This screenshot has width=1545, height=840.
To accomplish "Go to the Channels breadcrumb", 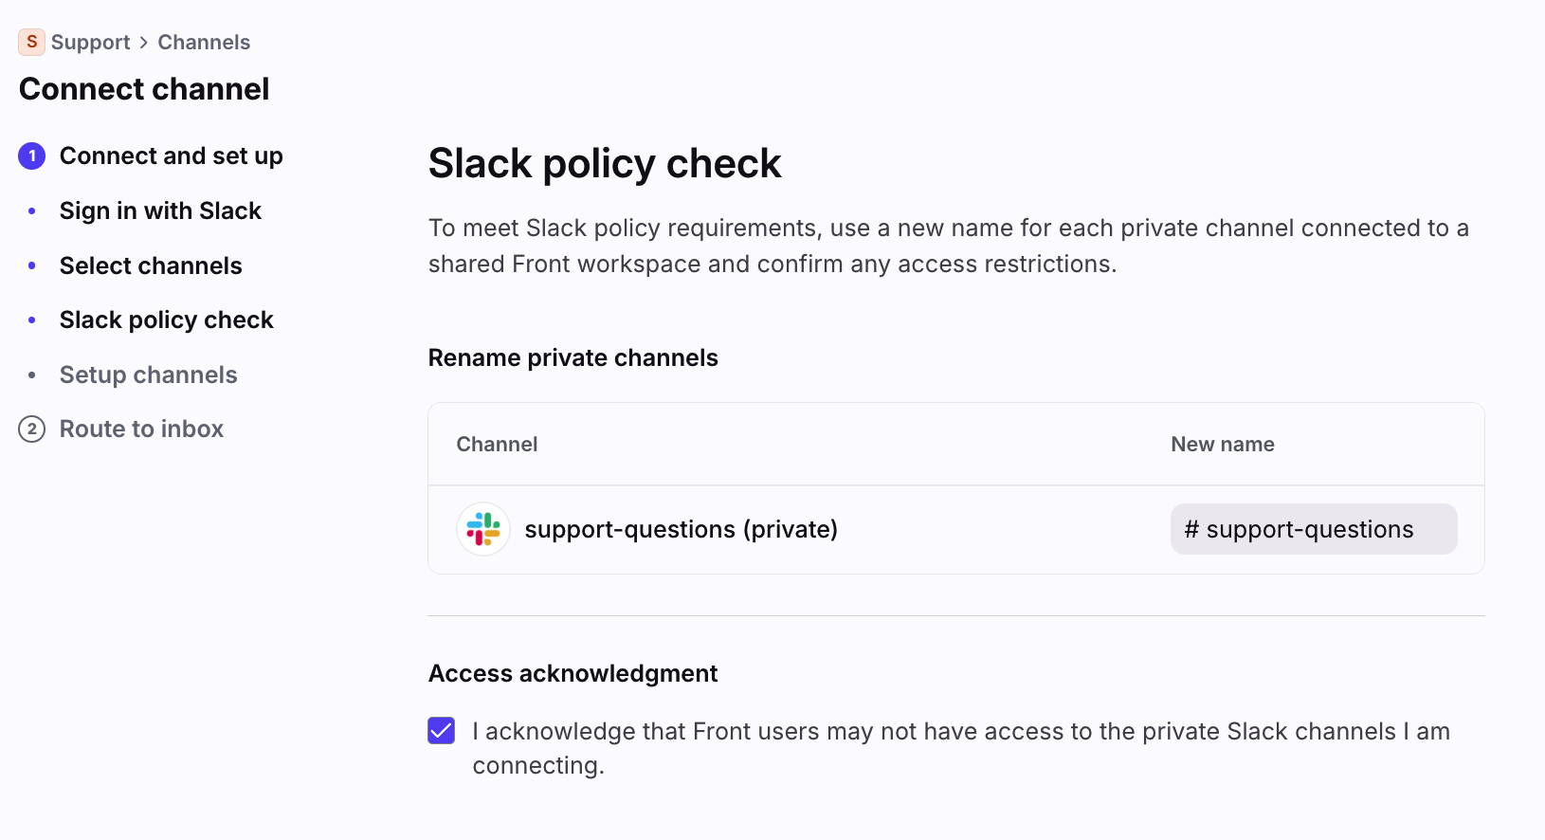I will [x=204, y=43].
